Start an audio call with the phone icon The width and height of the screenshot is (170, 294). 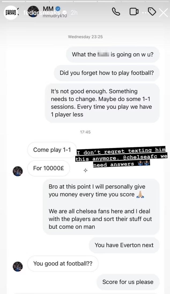116,12
